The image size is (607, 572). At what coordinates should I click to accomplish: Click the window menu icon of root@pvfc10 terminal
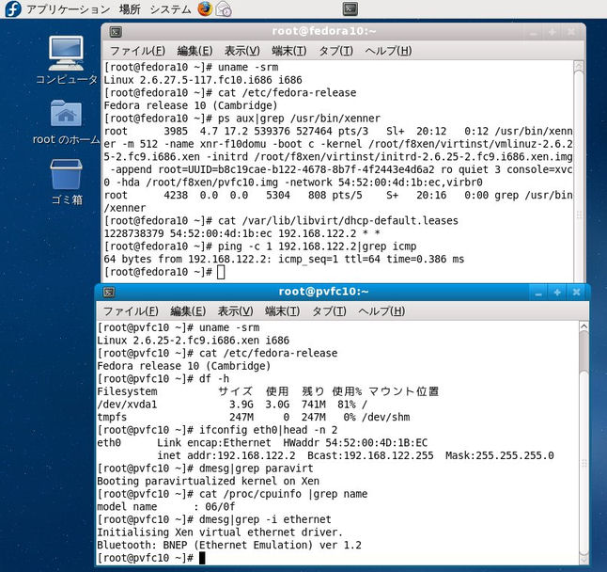pos(109,292)
